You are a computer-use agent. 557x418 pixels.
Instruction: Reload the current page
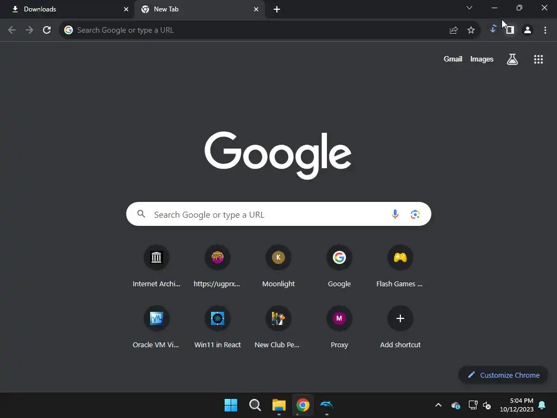point(47,30)
